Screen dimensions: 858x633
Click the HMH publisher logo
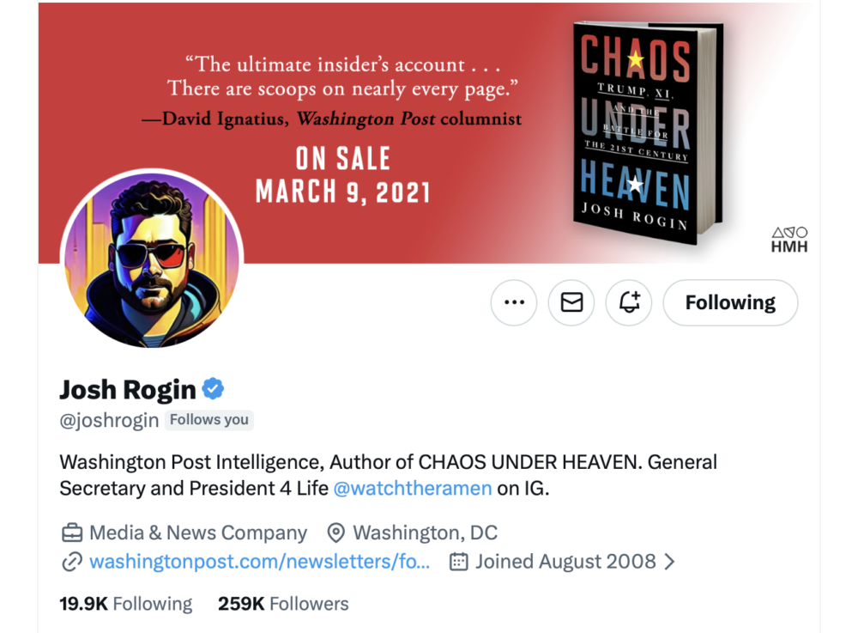pos(789,240)
